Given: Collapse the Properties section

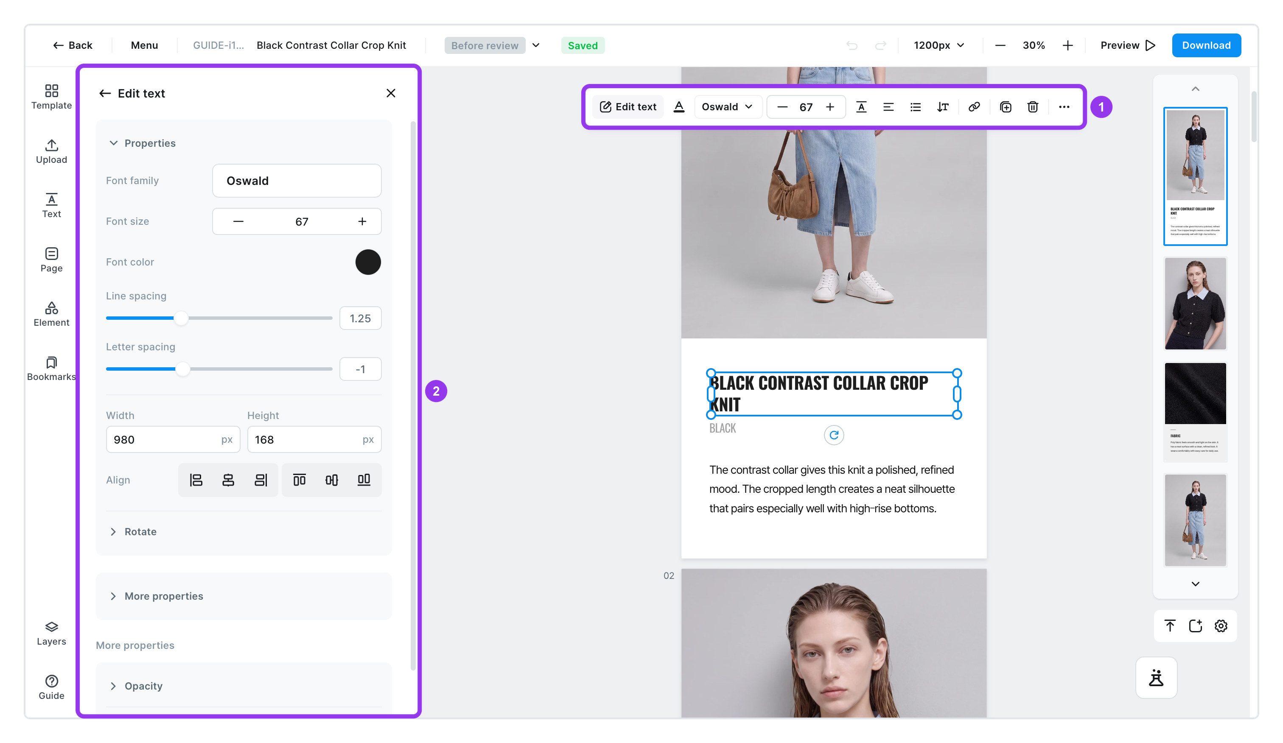Looking at the screenshot, I should (x=143, y=143).
